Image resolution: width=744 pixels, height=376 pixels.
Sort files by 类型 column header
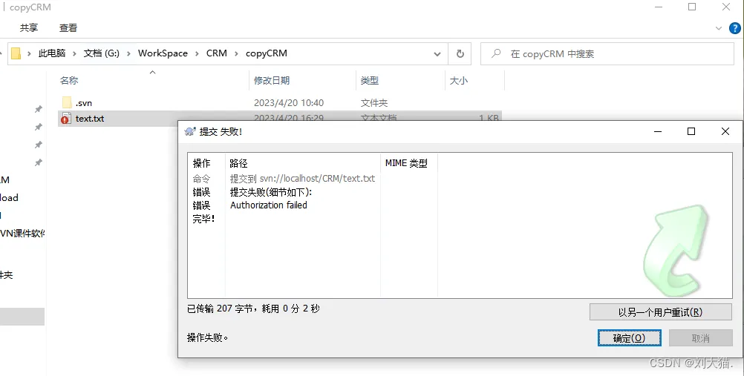369,81
